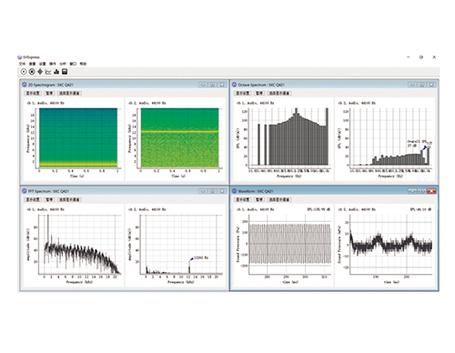The image size is (455, 353).
Task: Click the bar chart histogram toolbar icon
Action: click(56, 72)
